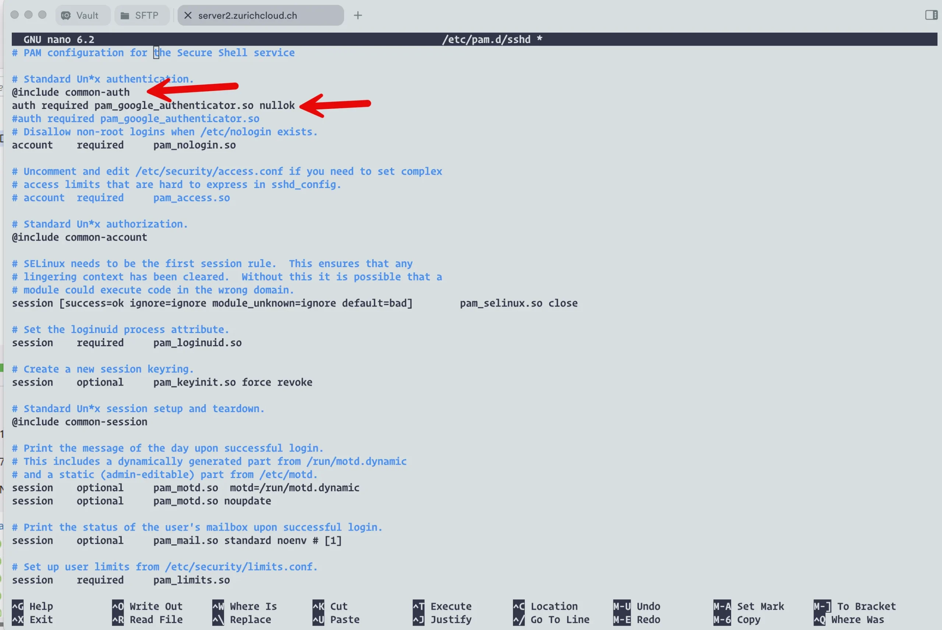This screenshot has width=942, height=630.
Task: Open the Where Is search shortcut
Action: (x=253, y=606)
